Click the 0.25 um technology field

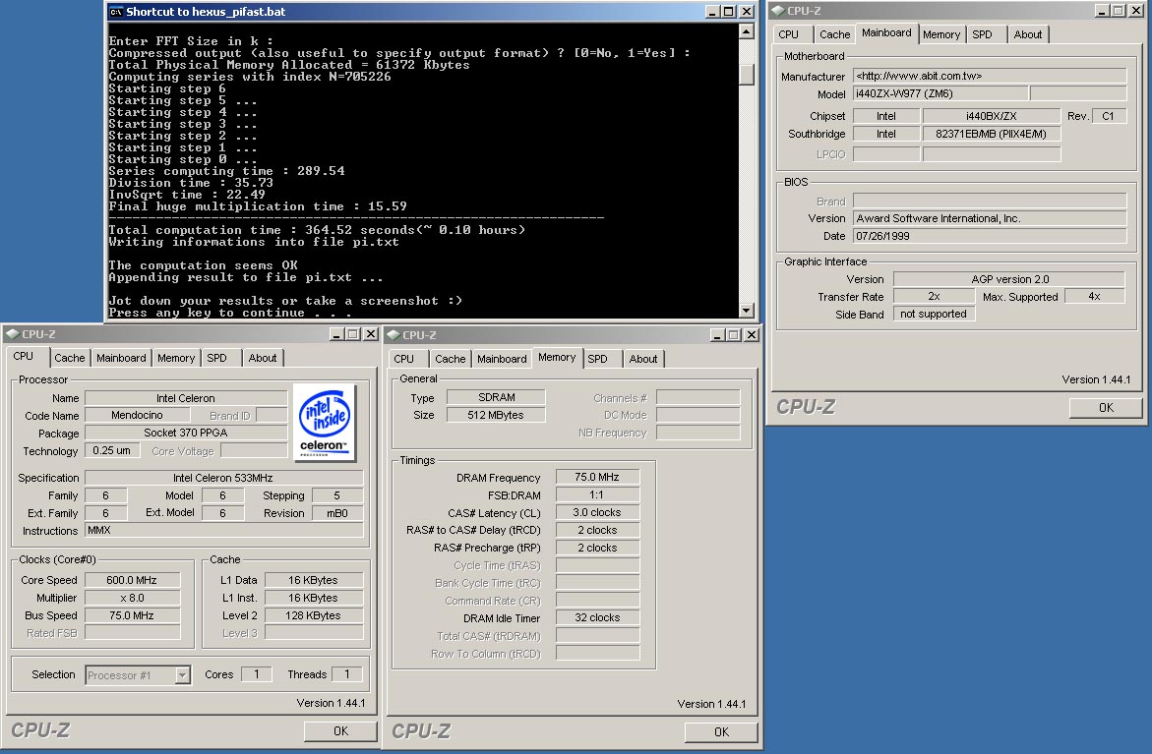tap(112, 450)
